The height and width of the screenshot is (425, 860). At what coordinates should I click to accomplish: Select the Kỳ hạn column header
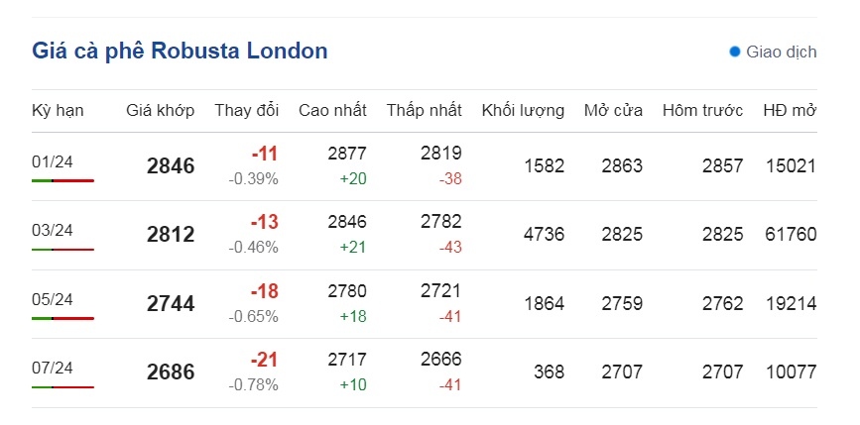pos(58,111)
